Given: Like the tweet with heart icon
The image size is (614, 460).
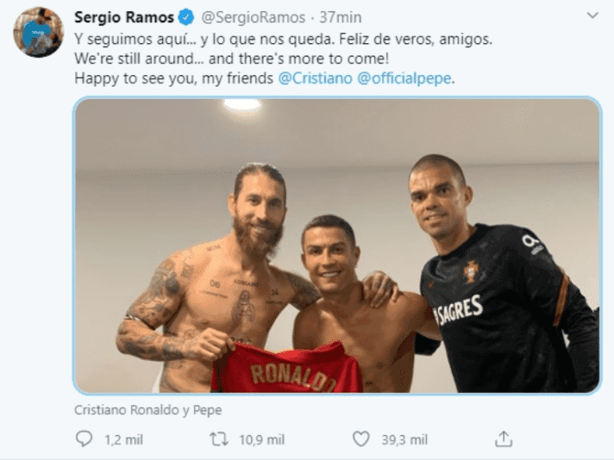Looking at the screenshot, I should pyautogui.click(x=361, y=438).
